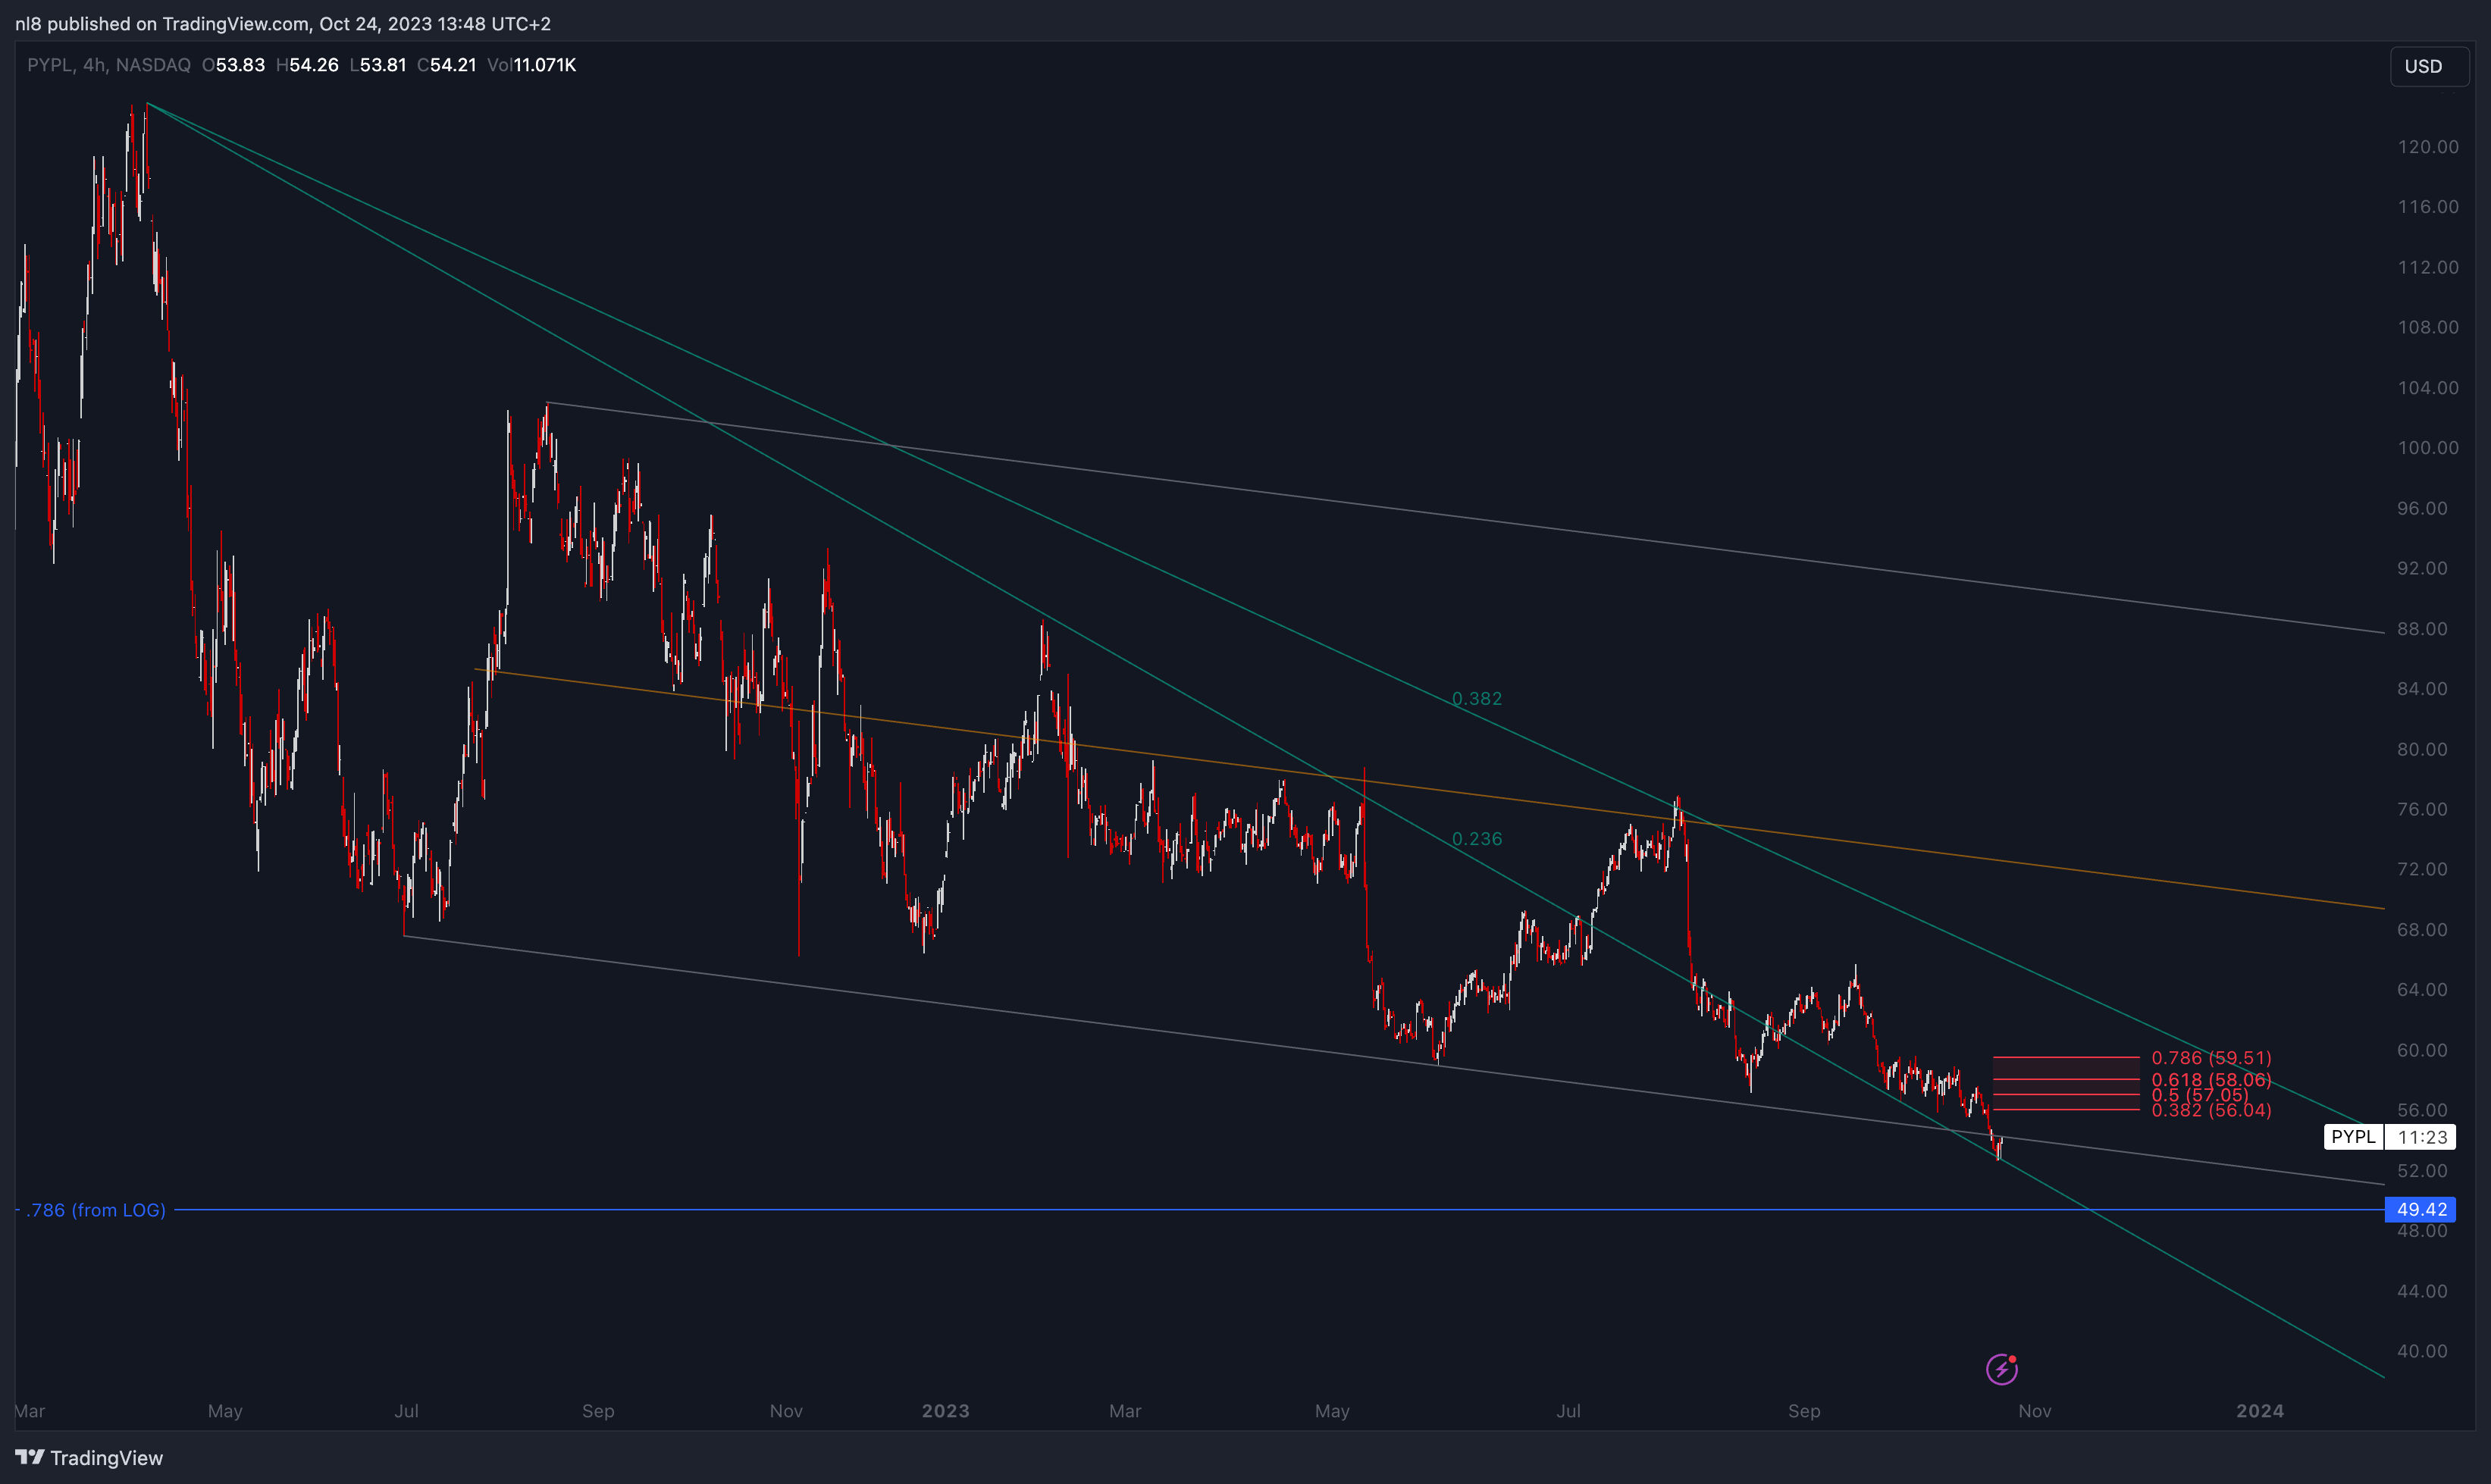Click the green 0.382 fan label
Screen dimensions: 2491x1484
[x=1476, y=698]
